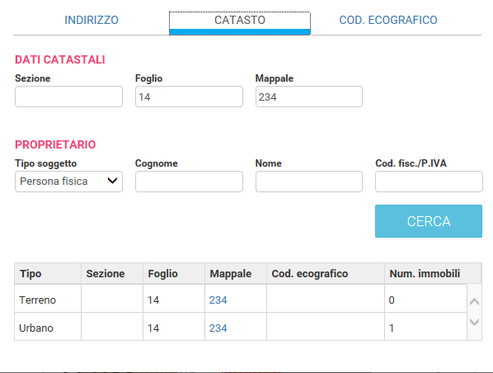Open the Tipo soggetto dropdown
Screen dimensions: 493x373
click(68, 182)
